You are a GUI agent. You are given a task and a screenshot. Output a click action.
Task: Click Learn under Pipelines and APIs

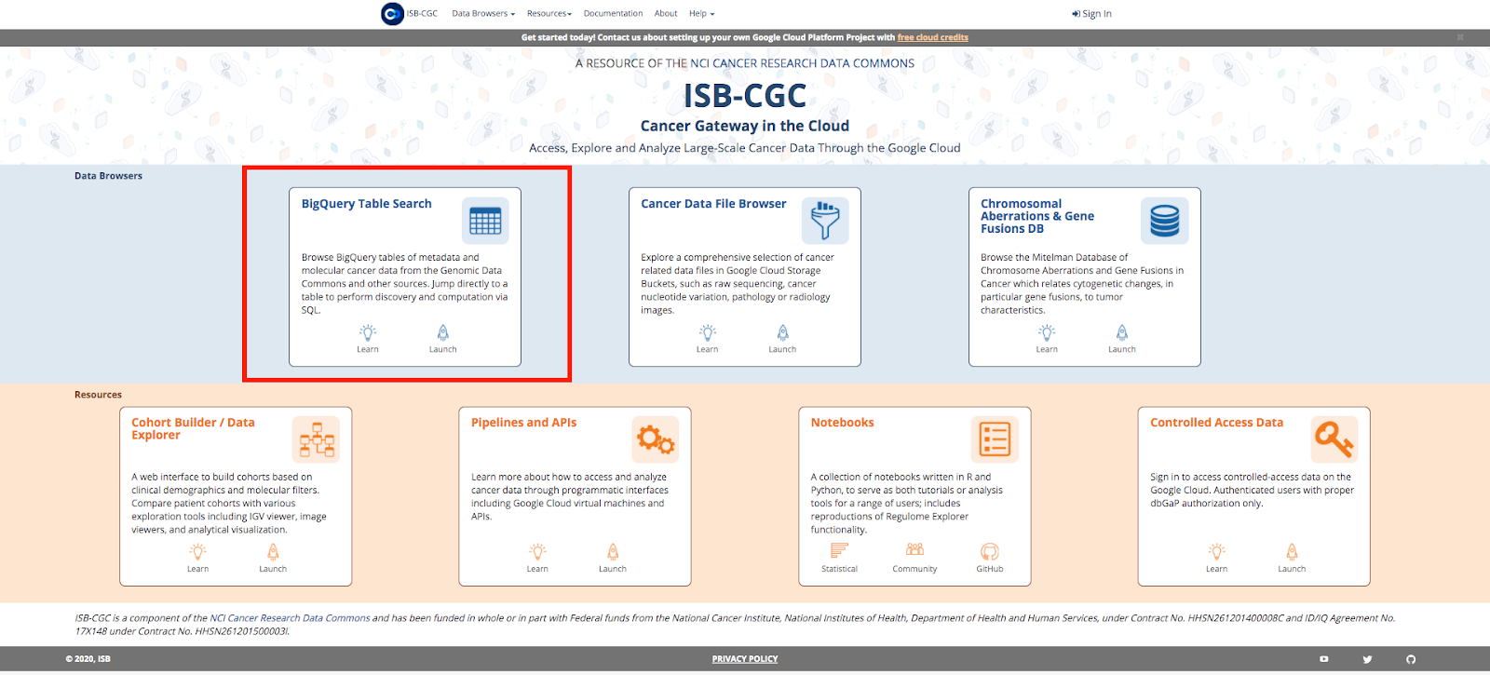click(537, 557)
